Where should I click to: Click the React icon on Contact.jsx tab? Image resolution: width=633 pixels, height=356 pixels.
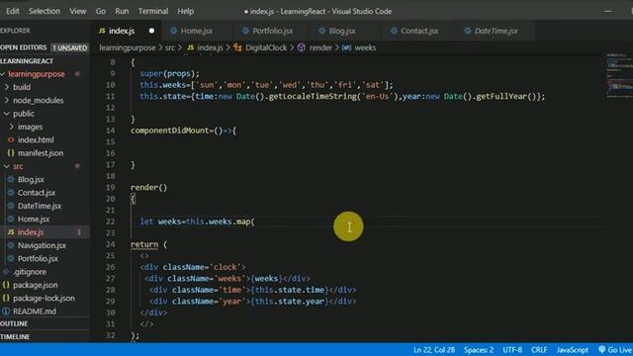pos(394,31)
